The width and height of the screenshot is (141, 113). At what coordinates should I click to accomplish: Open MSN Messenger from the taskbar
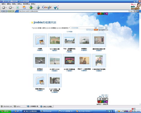pos(49,111)
